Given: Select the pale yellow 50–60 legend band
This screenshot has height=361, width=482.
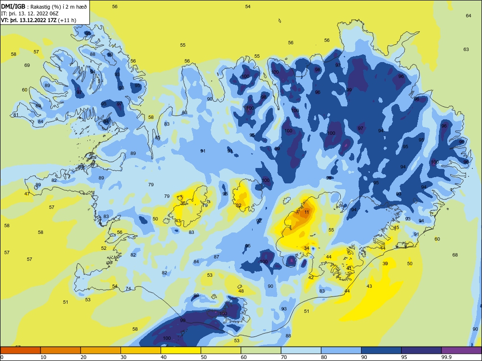Looking at the screenshot, I should click(221, 350).
